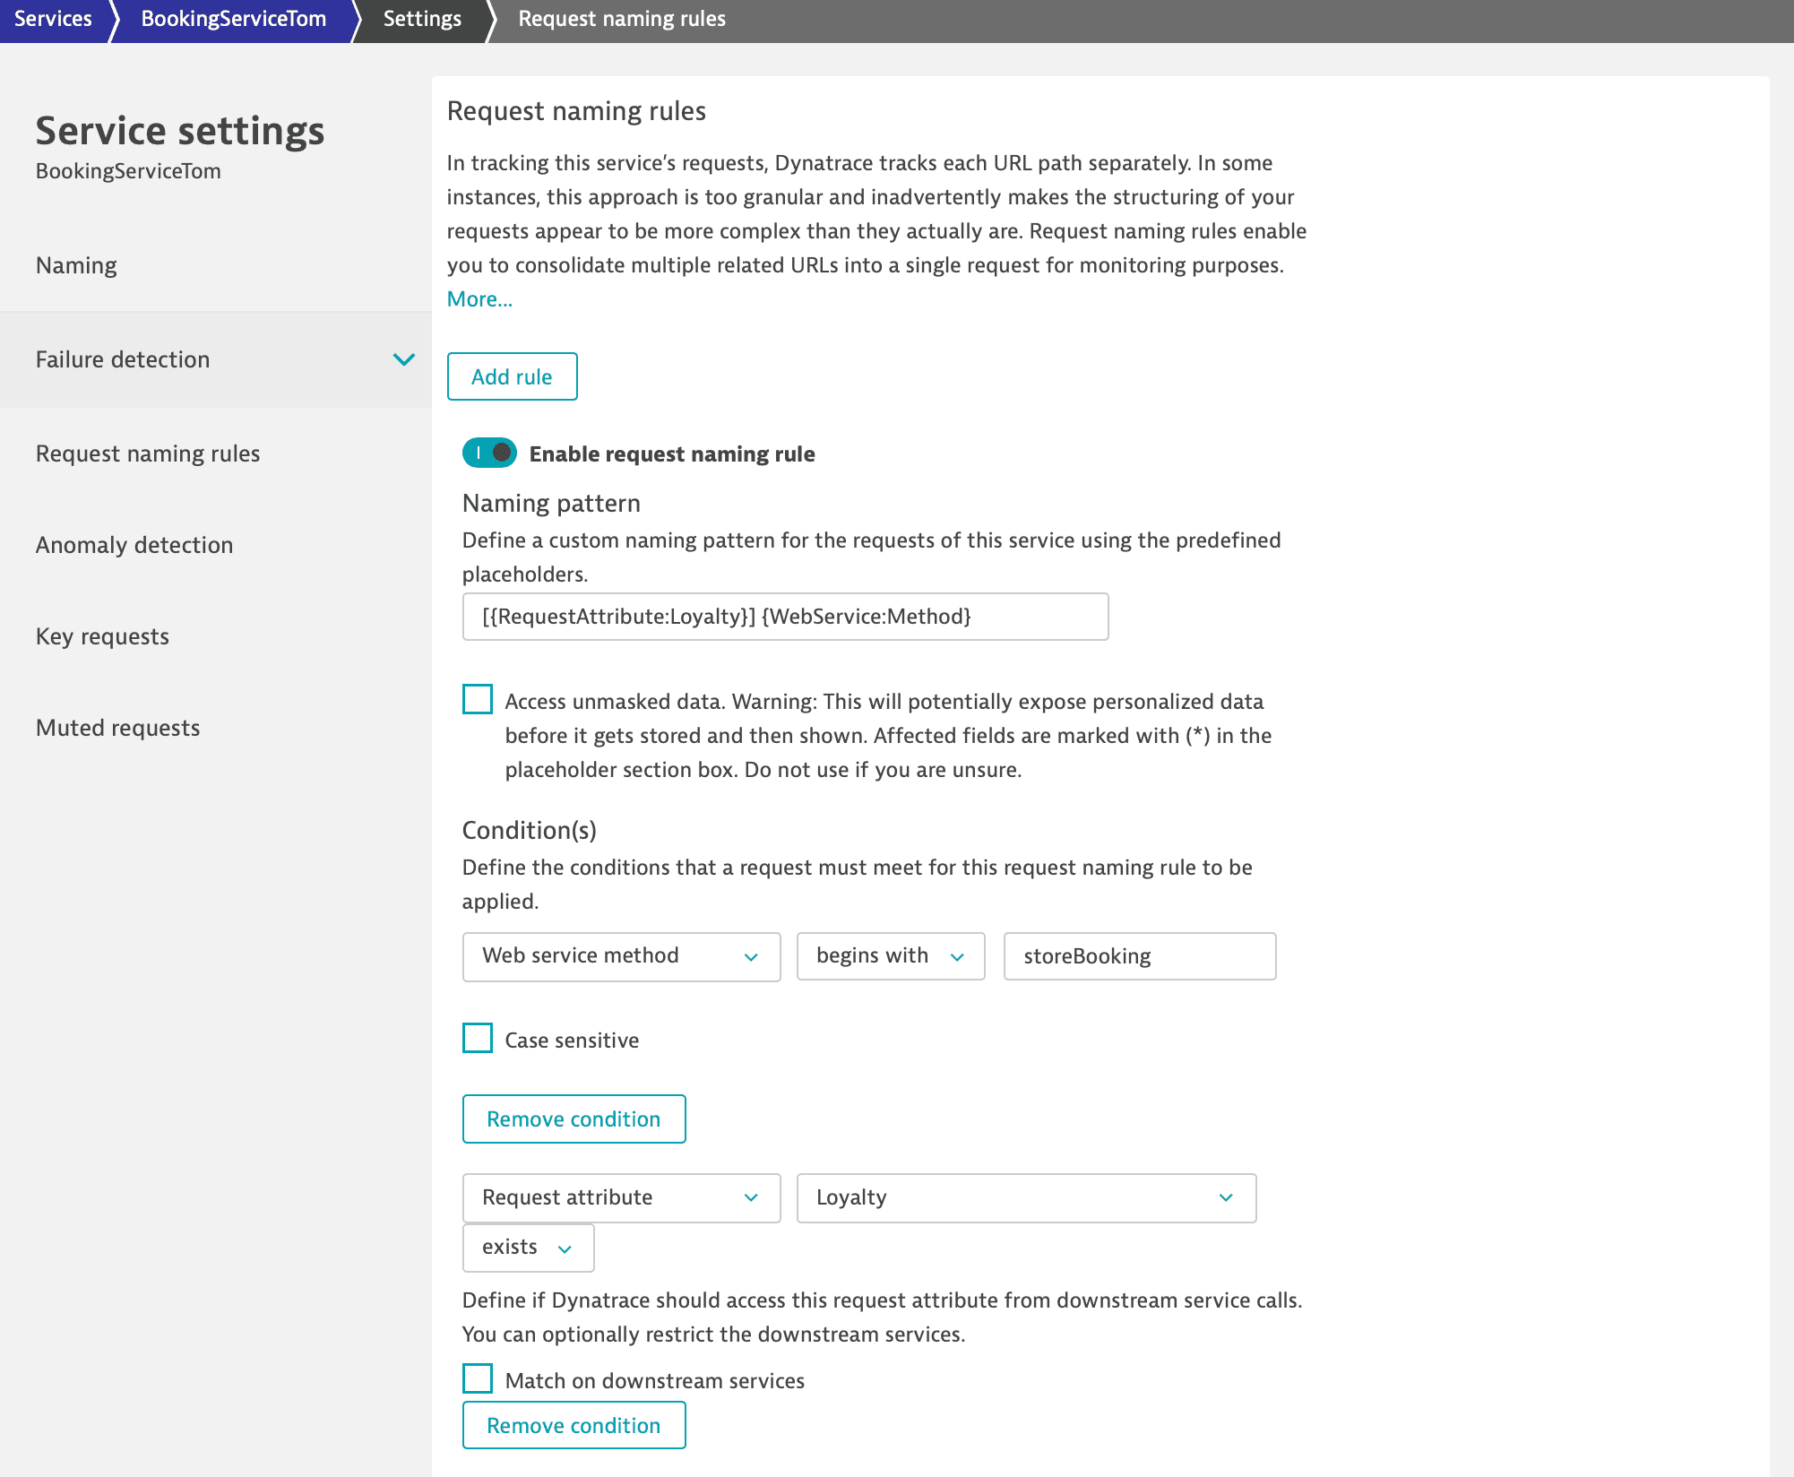The width and height of the screenshot is (1794, 1477).
Task: Open the Loyalty attribute dropdown
Action: click(x=1026, y=1197)
